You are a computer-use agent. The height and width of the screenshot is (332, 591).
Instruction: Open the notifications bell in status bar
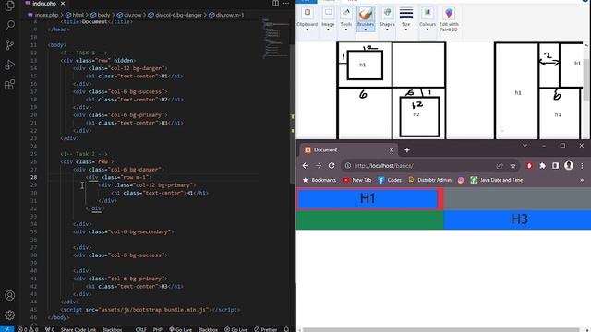click(x=286, y=329)
